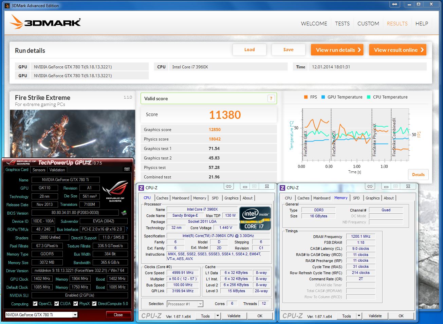Click DRAM Frequency value 1200.1 MHz
Image resolution: width=443 pixels, height=324 pixels.
pyautogui.click(x=361, y=237)
